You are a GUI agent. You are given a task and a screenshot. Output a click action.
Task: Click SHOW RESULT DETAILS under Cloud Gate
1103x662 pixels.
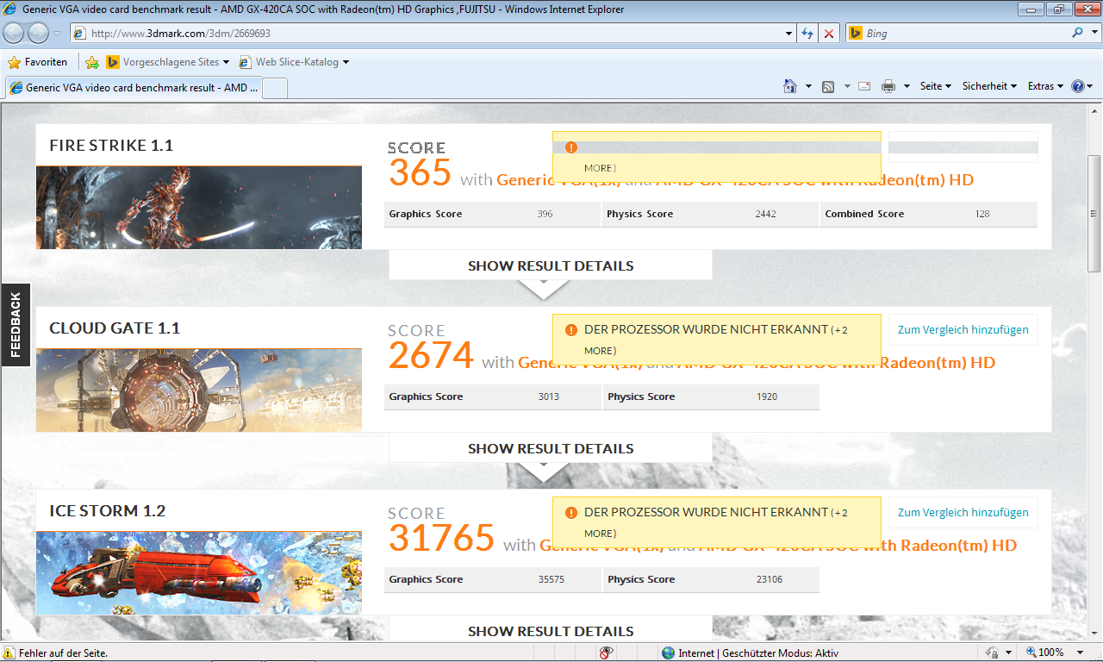pos(551,448)
